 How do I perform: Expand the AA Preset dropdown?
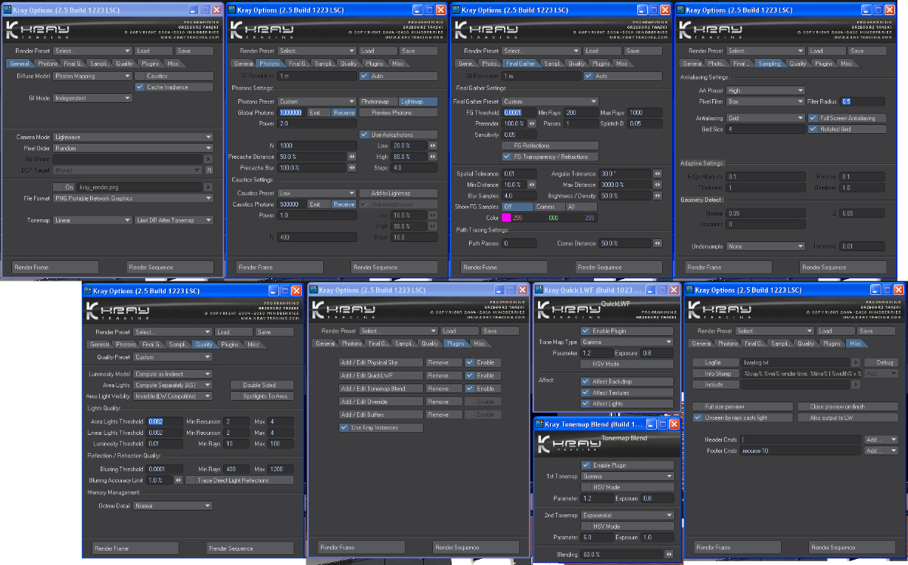763,90
